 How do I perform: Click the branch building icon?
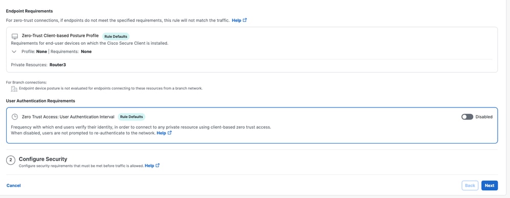14,89
